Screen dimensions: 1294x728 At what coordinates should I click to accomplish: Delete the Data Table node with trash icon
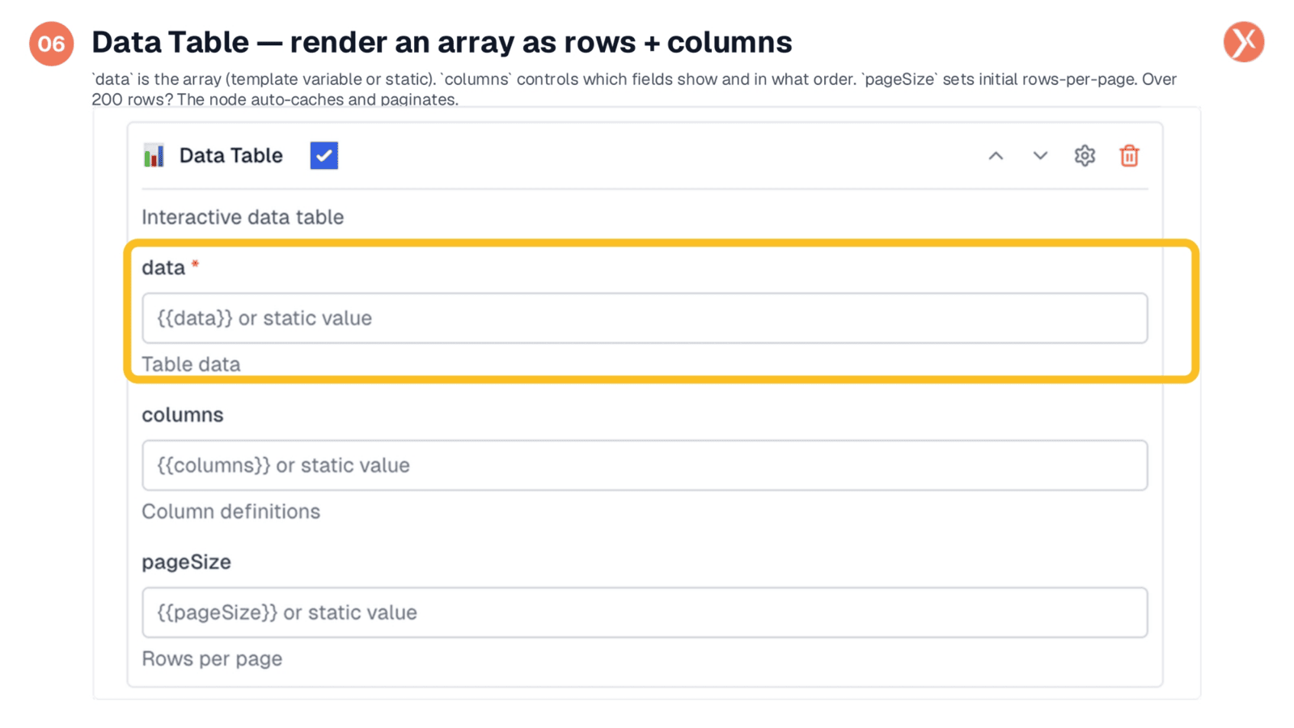click(1129, 155)
